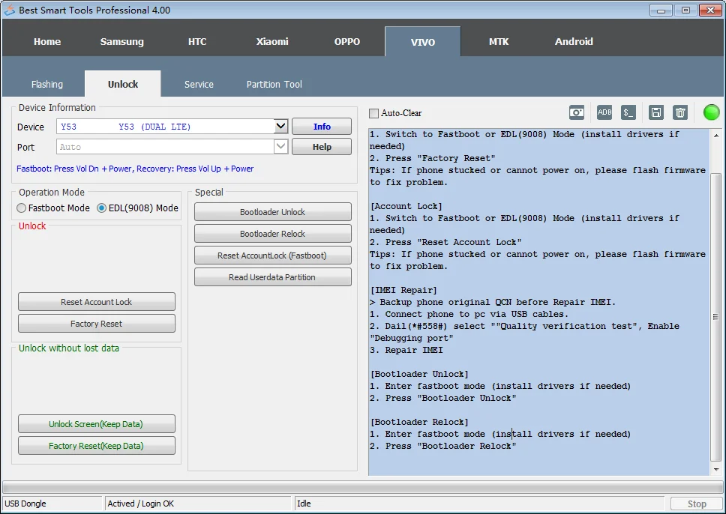This screenshot has width=726, height=514.
Task: Open the Service sub-tab
Action: pyautogui.click(x=199, y=84)
